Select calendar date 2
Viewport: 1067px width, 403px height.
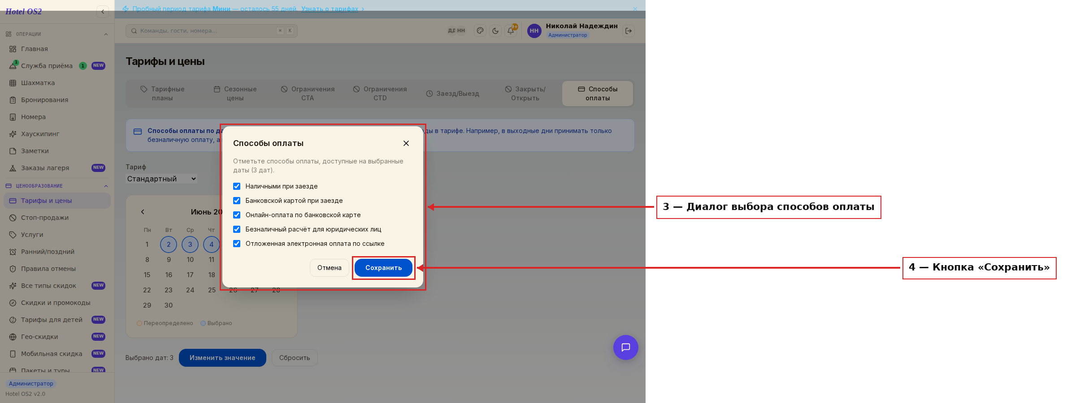pyautogui.click(x=169, y=244)
